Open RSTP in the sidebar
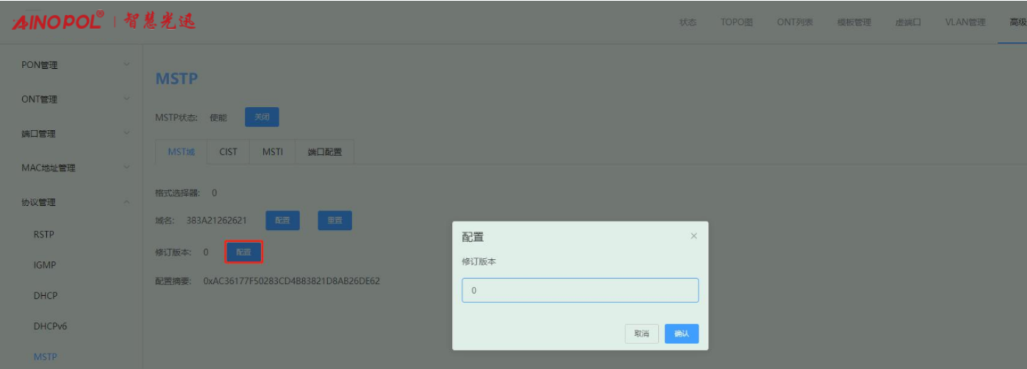Screen dimensions: 1027x369 click(x=44, y=235)
